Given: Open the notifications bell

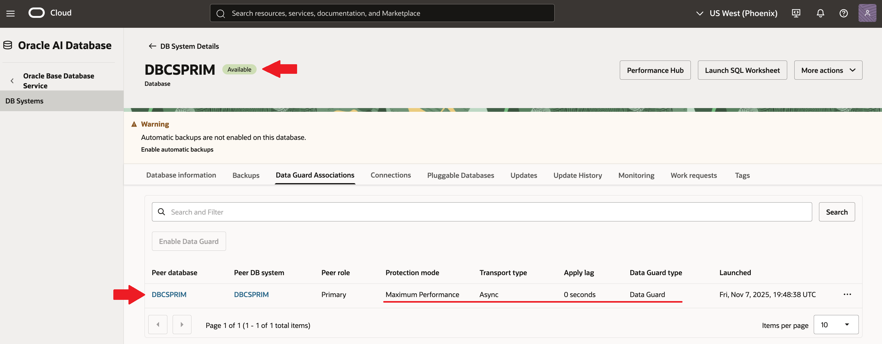Looking at the screenshot, I should tap(820, 13).
